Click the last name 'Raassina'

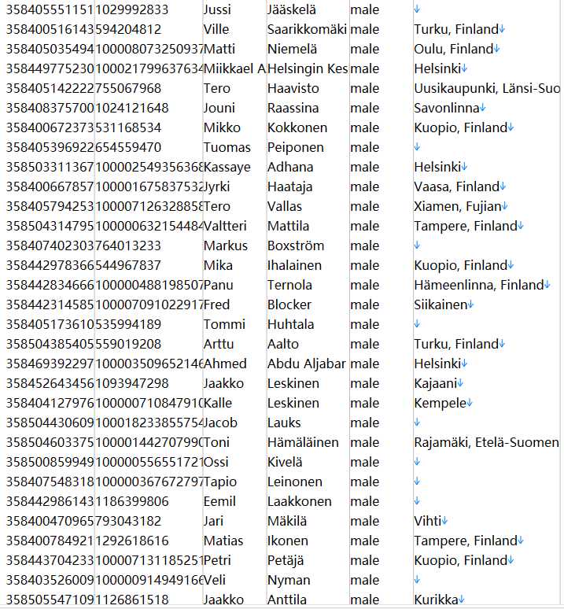click(293, 108)
